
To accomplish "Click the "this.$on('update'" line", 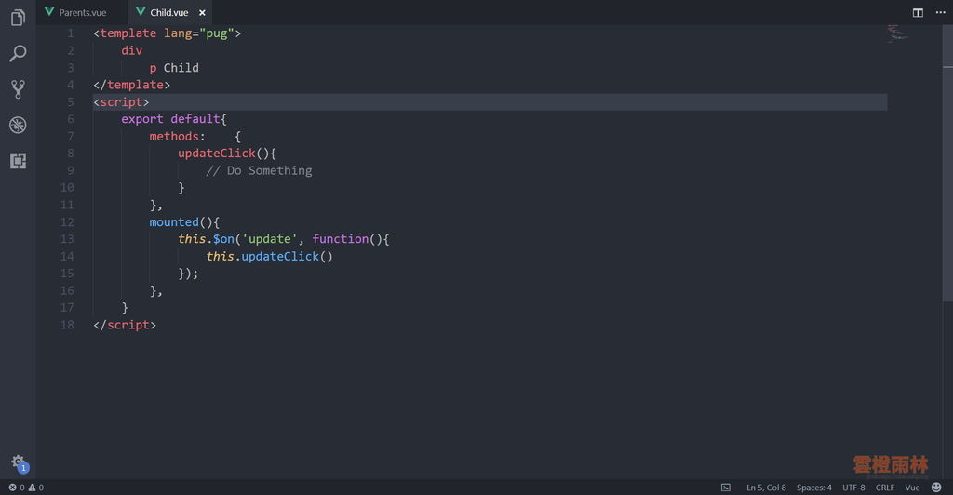I will (283, 239).
